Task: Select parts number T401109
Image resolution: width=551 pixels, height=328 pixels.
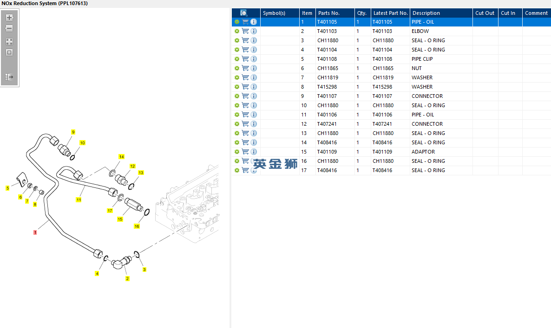Action: [327, 152]
